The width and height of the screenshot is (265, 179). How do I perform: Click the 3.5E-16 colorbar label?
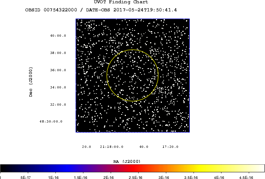coord(191,177)
